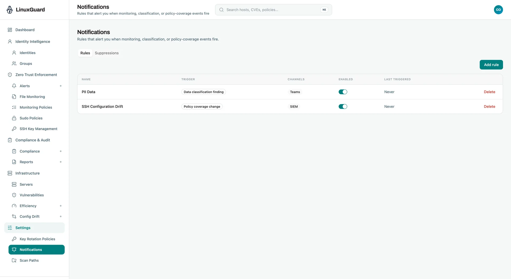Screen dimensions: 511x279
Task: Click Never in SSH Configuration Drift row
Action: click(389, 106)
